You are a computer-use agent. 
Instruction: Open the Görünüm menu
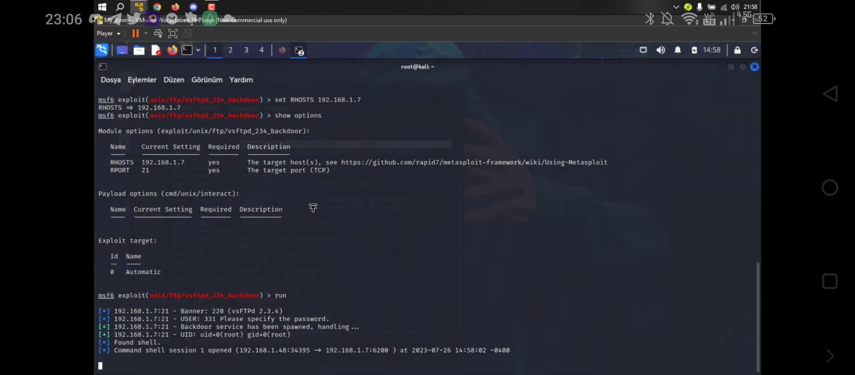[x=207, y=80]
